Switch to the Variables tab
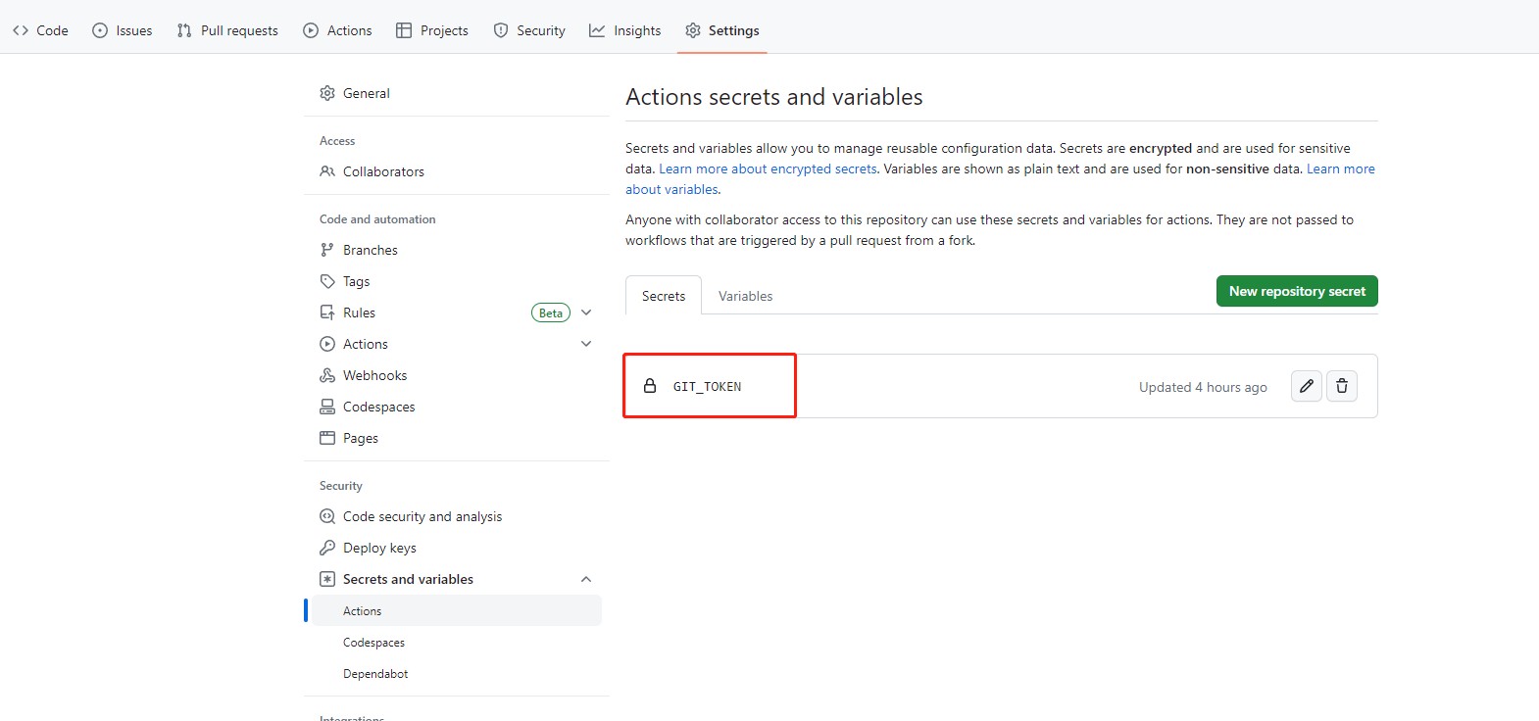This screenshot has width=1539, height=721. point(745,296)
